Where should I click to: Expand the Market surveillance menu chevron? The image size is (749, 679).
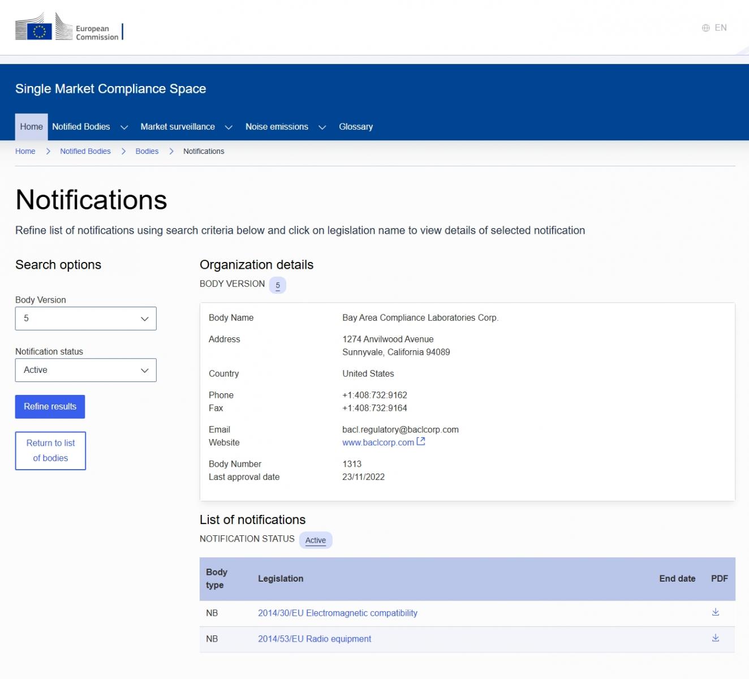click(229, 127)
